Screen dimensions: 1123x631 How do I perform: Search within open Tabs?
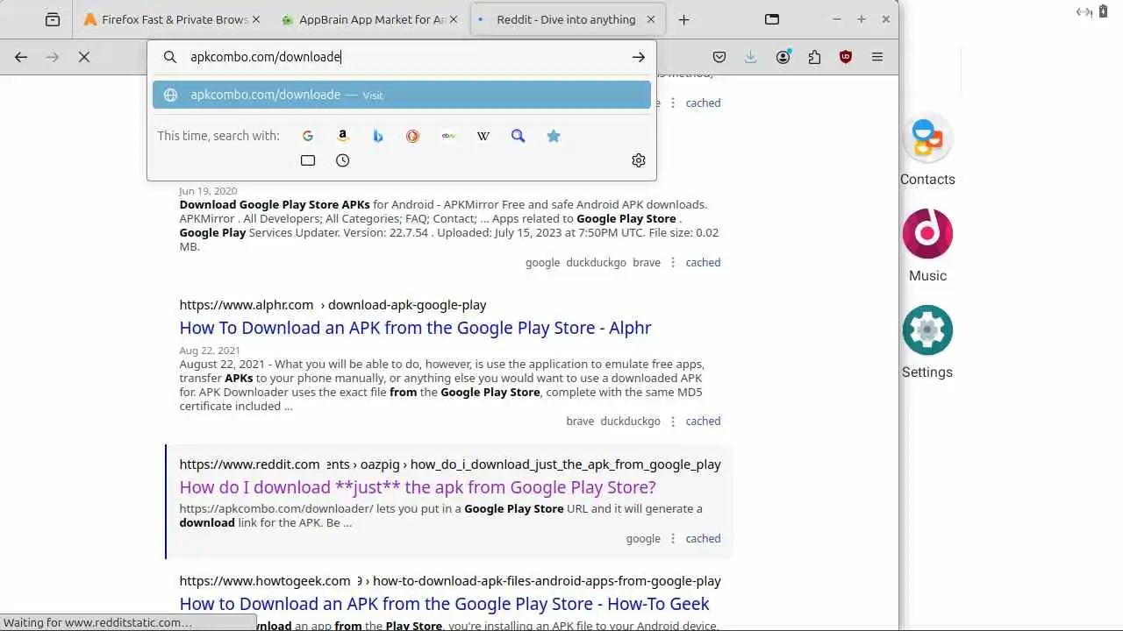coord(308,160)
